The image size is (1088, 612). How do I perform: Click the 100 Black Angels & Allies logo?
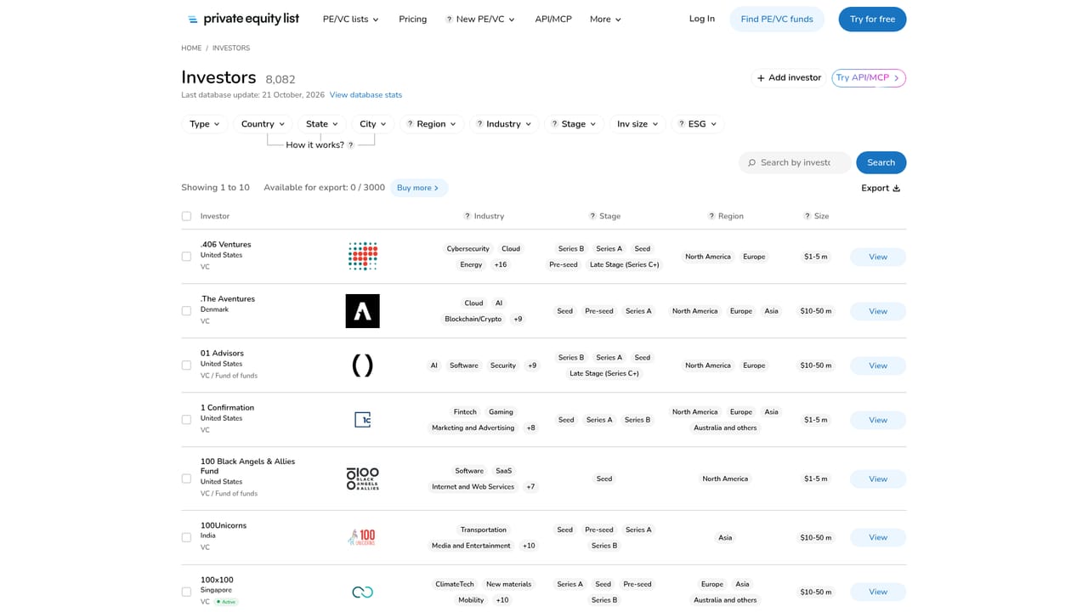coord(362,479)
